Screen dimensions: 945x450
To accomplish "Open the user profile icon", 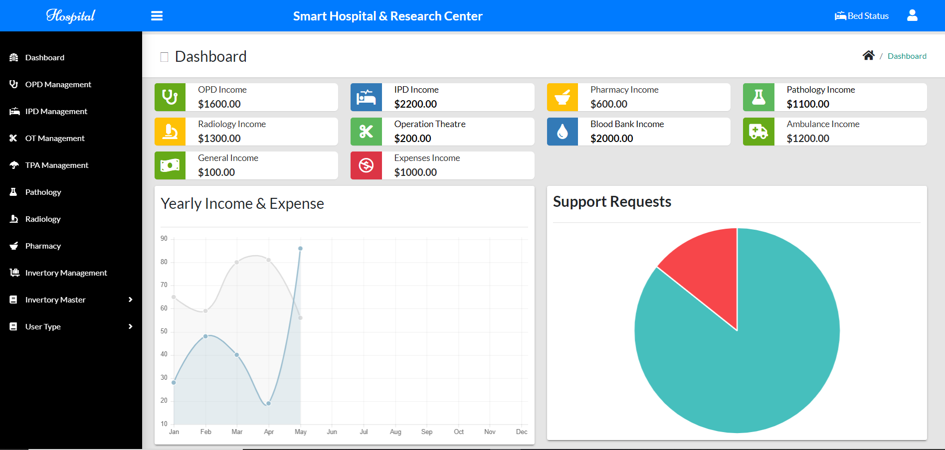I will coord(912,16).
